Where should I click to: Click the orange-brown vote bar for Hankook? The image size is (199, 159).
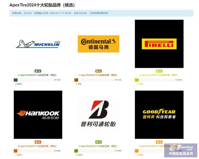[x=16, y=151]
